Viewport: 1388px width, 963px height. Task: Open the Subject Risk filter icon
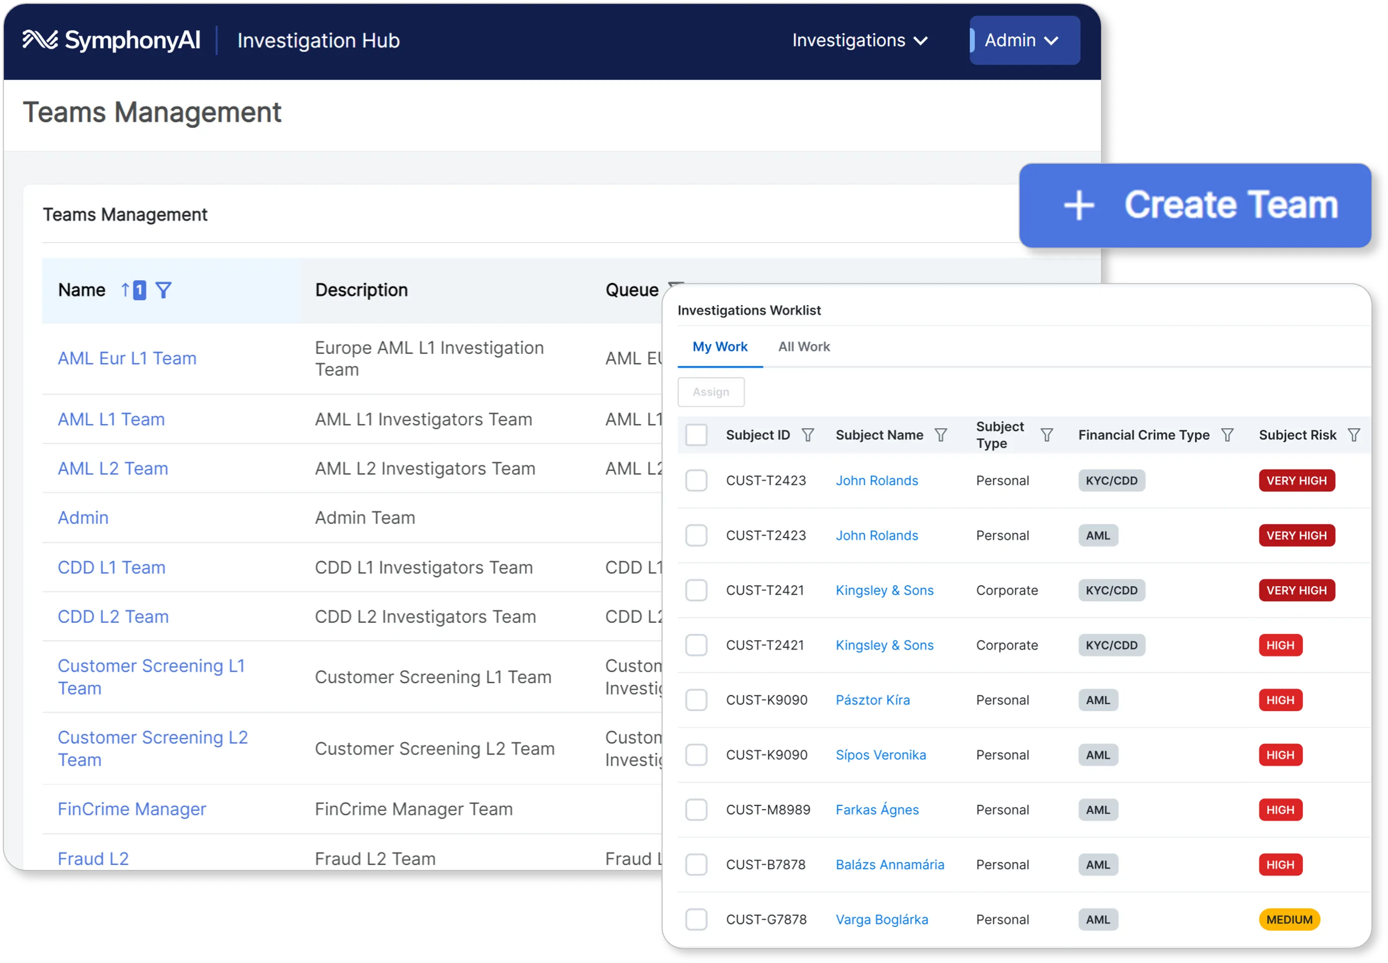click(1354, 435)
